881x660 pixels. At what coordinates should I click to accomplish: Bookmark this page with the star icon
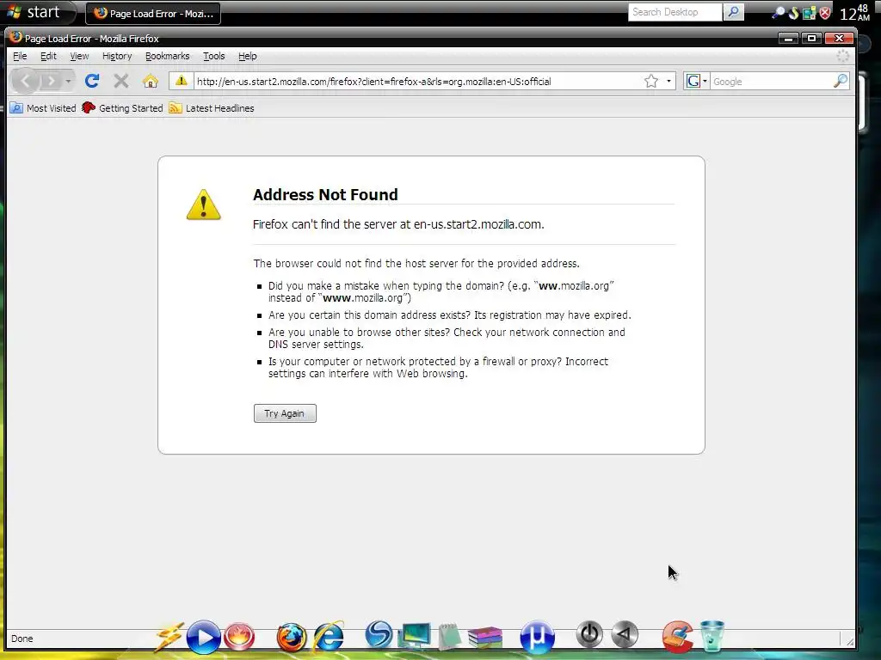[x=651, y=81]
